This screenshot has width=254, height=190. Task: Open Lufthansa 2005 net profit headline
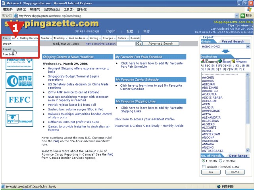[x=73, y=122]
